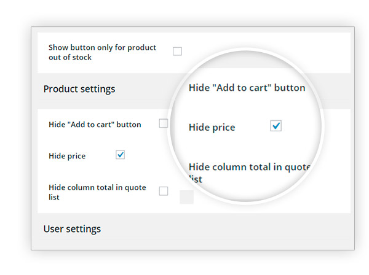Click the magnified "Hide column total in quote" text
The width and height of the screenshot is (369, 275).
tap(250, 167)
